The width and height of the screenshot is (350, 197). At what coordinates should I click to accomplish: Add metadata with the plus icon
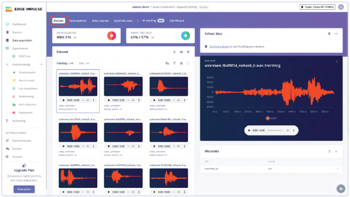(336, 152)
